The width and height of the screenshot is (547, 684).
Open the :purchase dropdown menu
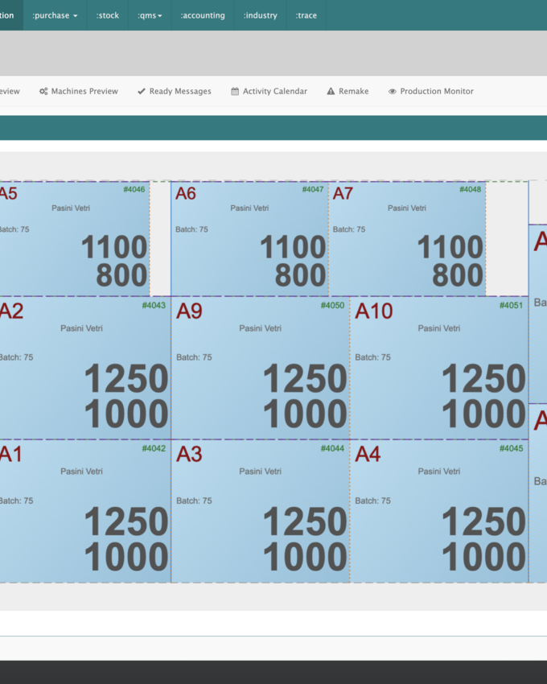55,15
